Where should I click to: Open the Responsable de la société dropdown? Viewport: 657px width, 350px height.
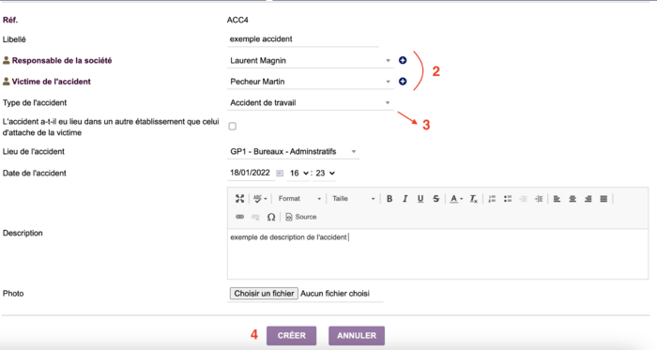(x=311, y=61)
